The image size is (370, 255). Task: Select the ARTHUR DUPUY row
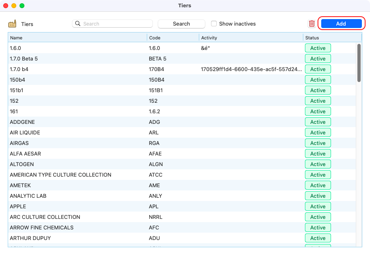(x=182, y=238)
